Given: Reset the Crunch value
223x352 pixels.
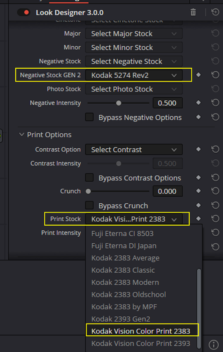Looking at the screenshot, I should click(215, 191).
